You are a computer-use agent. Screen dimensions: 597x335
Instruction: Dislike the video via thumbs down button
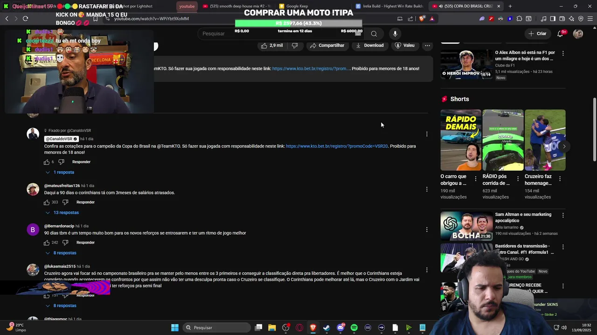click(295, 45)
